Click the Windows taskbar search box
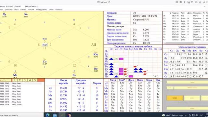208x117 pixels. (x=22, y=115)
